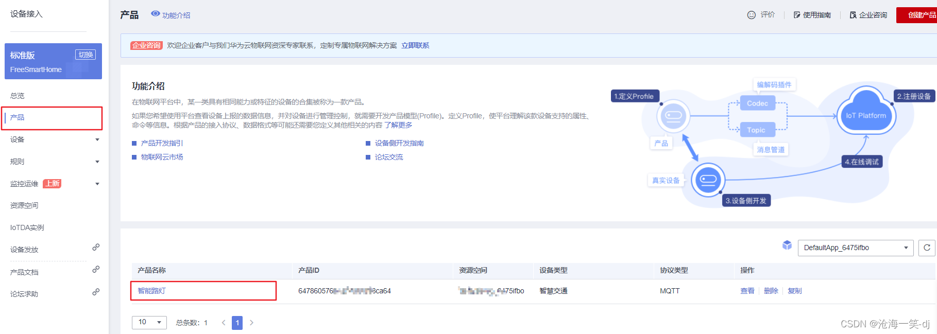Click 删除 for 智能路灯 row

771,291
